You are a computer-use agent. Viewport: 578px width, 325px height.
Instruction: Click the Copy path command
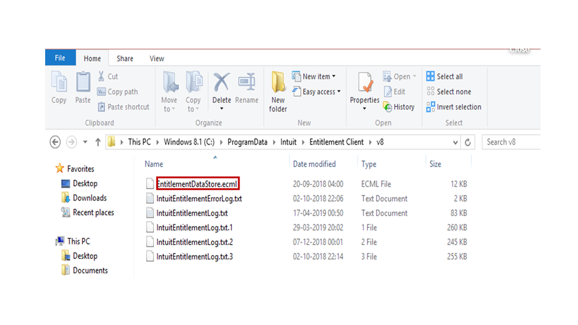(117, 92)
